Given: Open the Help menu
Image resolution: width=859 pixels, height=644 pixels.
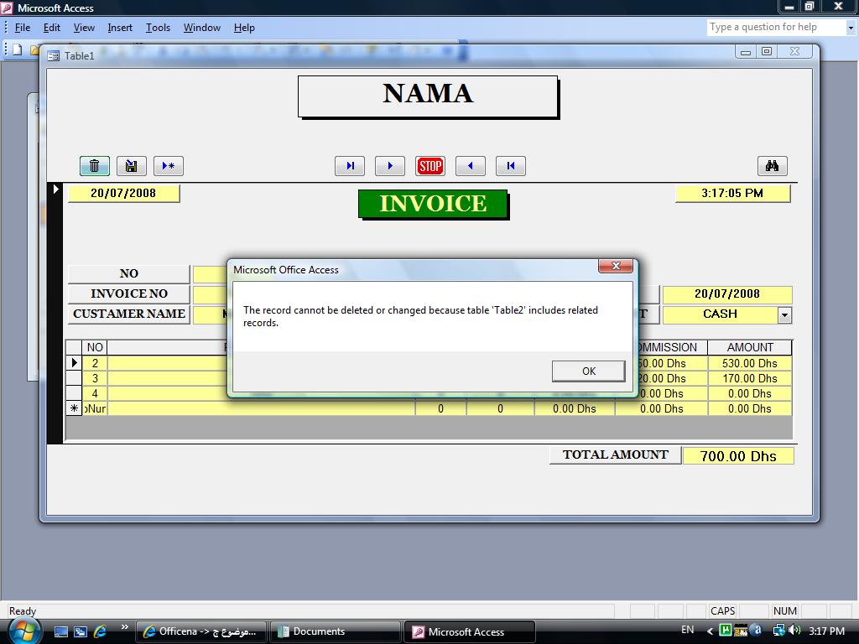Looking at the screenshot, I should coord(244,28).
